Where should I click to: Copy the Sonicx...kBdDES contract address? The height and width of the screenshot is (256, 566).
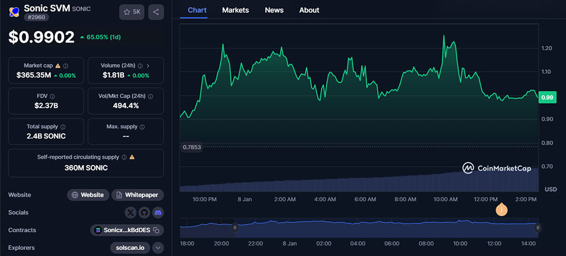point(156,230)
